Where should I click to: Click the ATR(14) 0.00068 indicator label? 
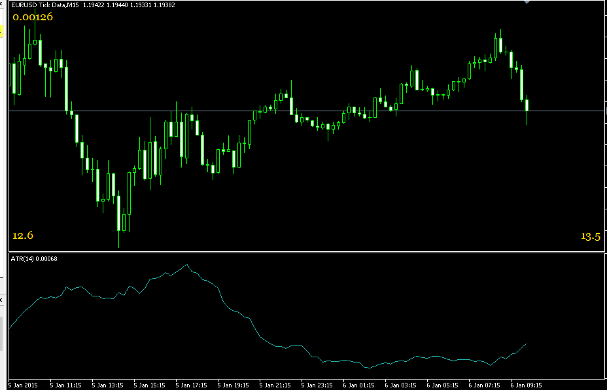click(x=34, y=258)
